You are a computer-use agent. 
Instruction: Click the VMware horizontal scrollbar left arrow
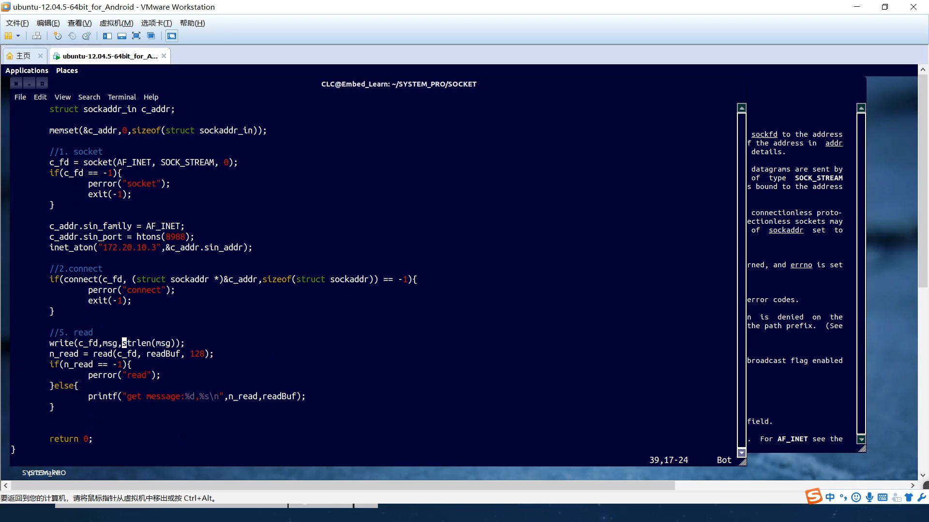click(5, 485)
